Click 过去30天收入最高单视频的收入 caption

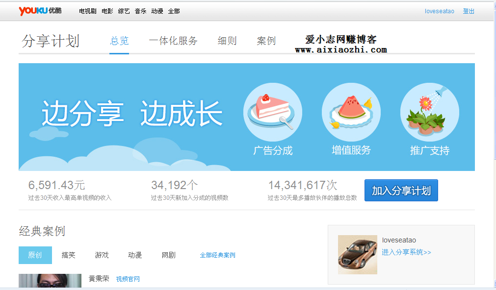click(x=70, y=198)
